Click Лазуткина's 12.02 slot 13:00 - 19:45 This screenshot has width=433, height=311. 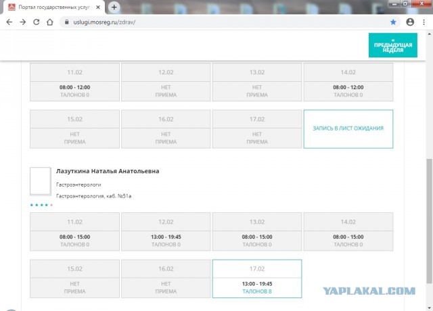tap(166, 232)
